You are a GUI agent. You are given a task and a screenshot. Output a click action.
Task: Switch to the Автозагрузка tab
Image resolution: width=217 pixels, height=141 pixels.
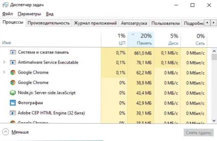(134, 23)
